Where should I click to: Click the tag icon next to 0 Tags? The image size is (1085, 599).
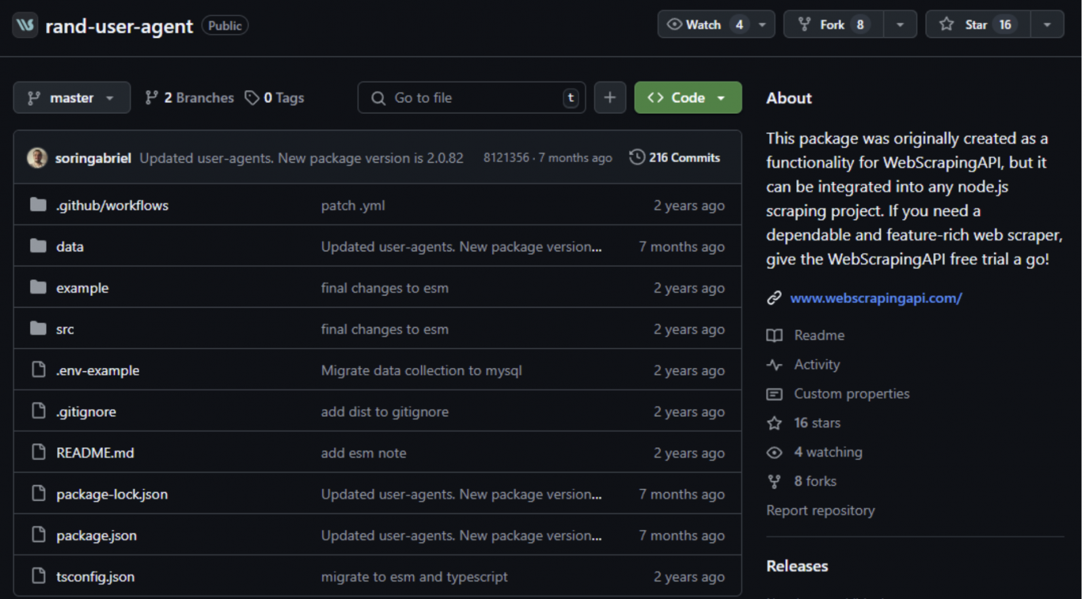point(252,98)
